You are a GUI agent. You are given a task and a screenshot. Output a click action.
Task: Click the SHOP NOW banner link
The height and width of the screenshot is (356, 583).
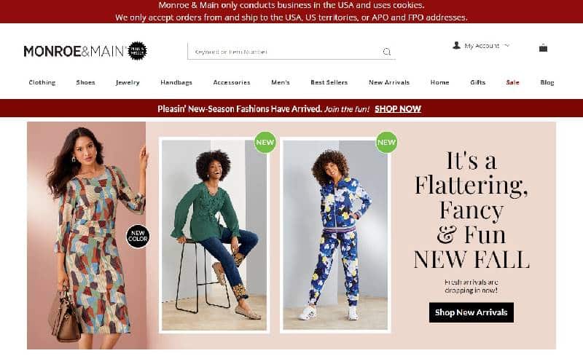(398, 108)
